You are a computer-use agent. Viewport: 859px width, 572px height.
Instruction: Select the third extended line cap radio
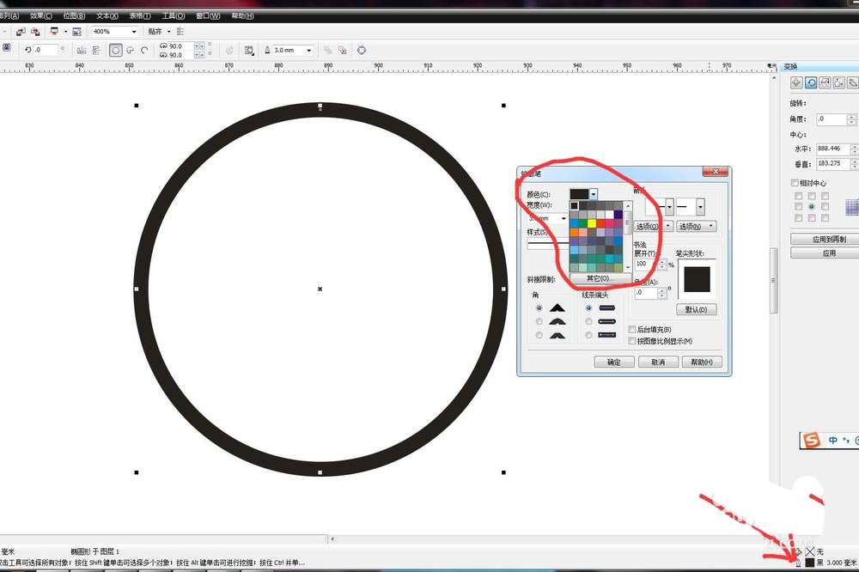click(x=588, y=335)
